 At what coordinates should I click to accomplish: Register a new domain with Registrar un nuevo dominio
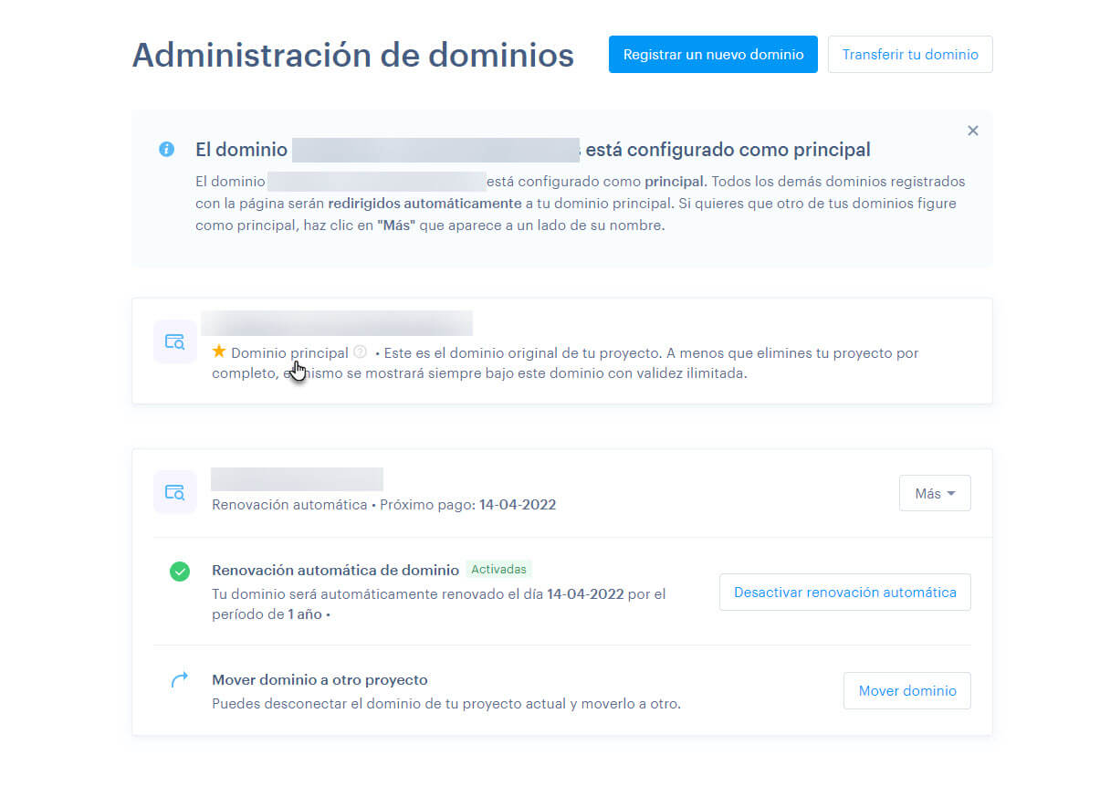pos(712,54)
